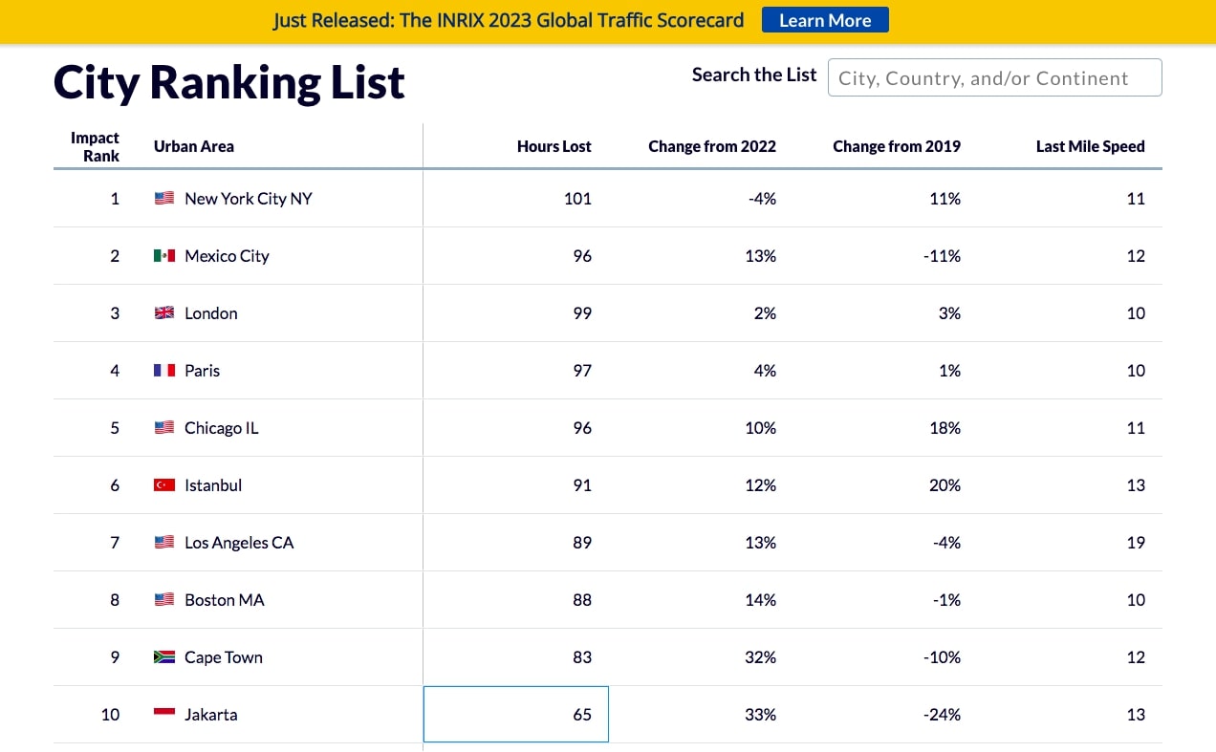Sort by the Urban Area column header
Screen dimensions: 1216x752
pos(194,146)
